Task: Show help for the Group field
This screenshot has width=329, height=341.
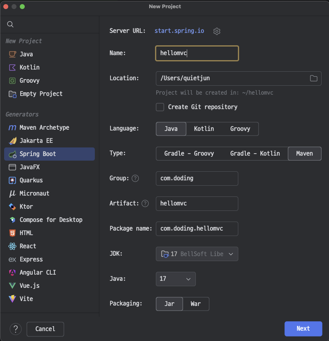Action: [x=135, y=178]
